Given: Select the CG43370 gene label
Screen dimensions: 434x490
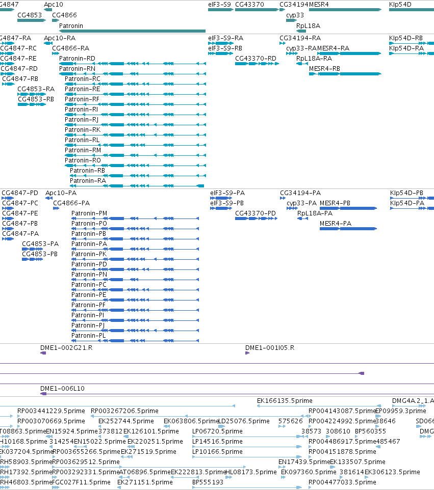Looking at the screenshot, I should pyautogui.click(x=249, y=5).
